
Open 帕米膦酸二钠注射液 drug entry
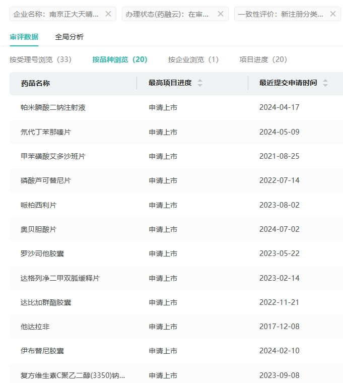tap(53, 107)
